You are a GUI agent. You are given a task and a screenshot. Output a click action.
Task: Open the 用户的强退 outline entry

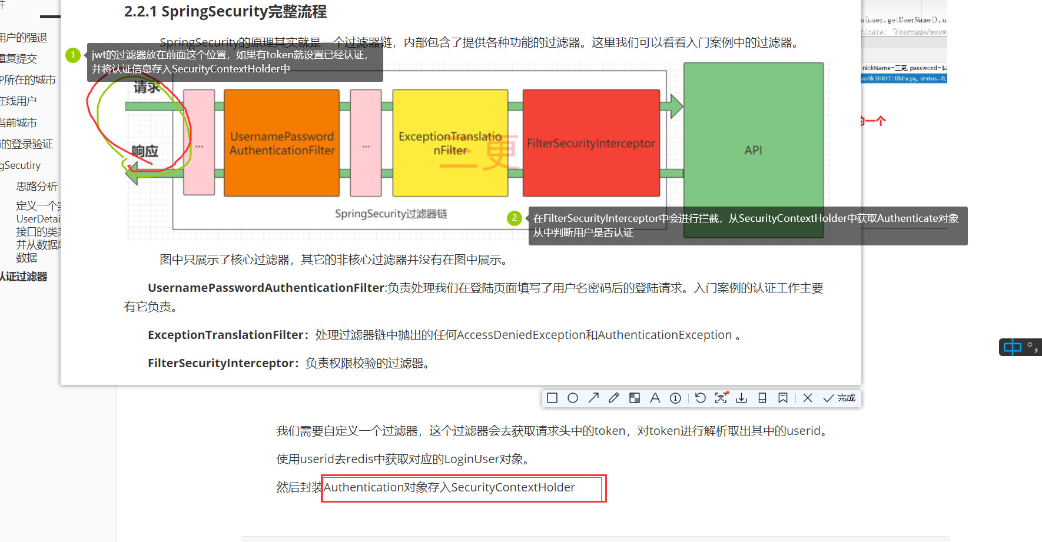[24, 38]
